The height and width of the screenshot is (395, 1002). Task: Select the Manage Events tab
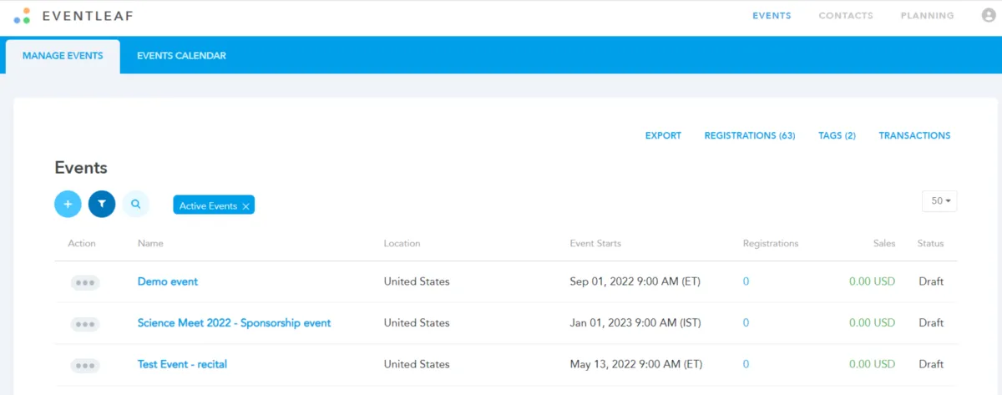[63, 56]
